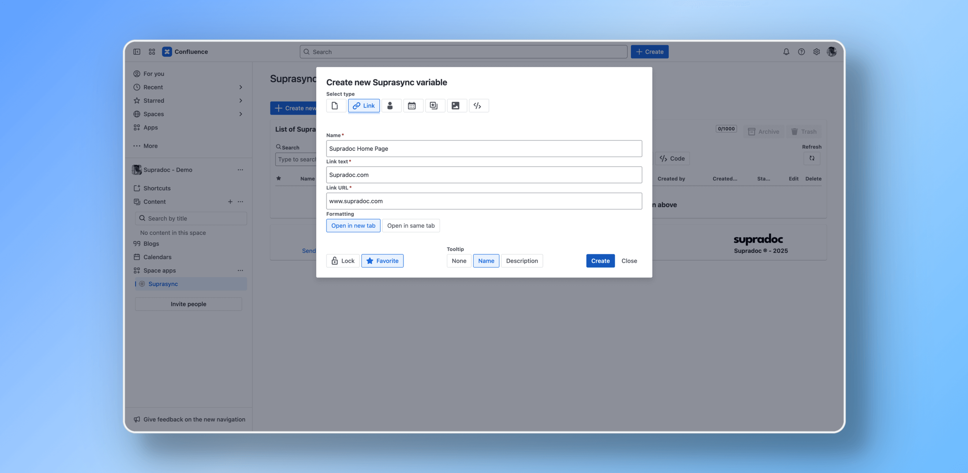This screenshot has height=473, width=968.
Task: Open the notifications bell
Action: 786,52
